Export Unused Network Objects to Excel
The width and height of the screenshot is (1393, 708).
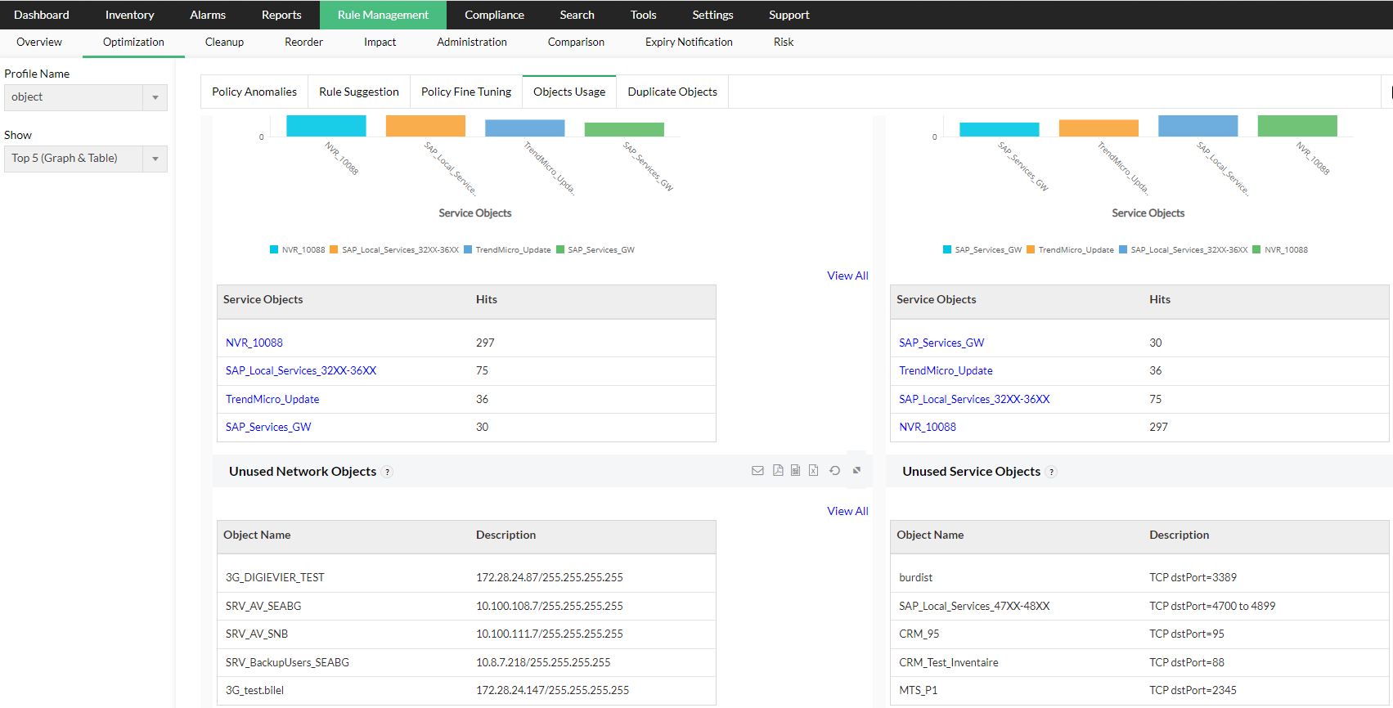click(x=813, y=471)
